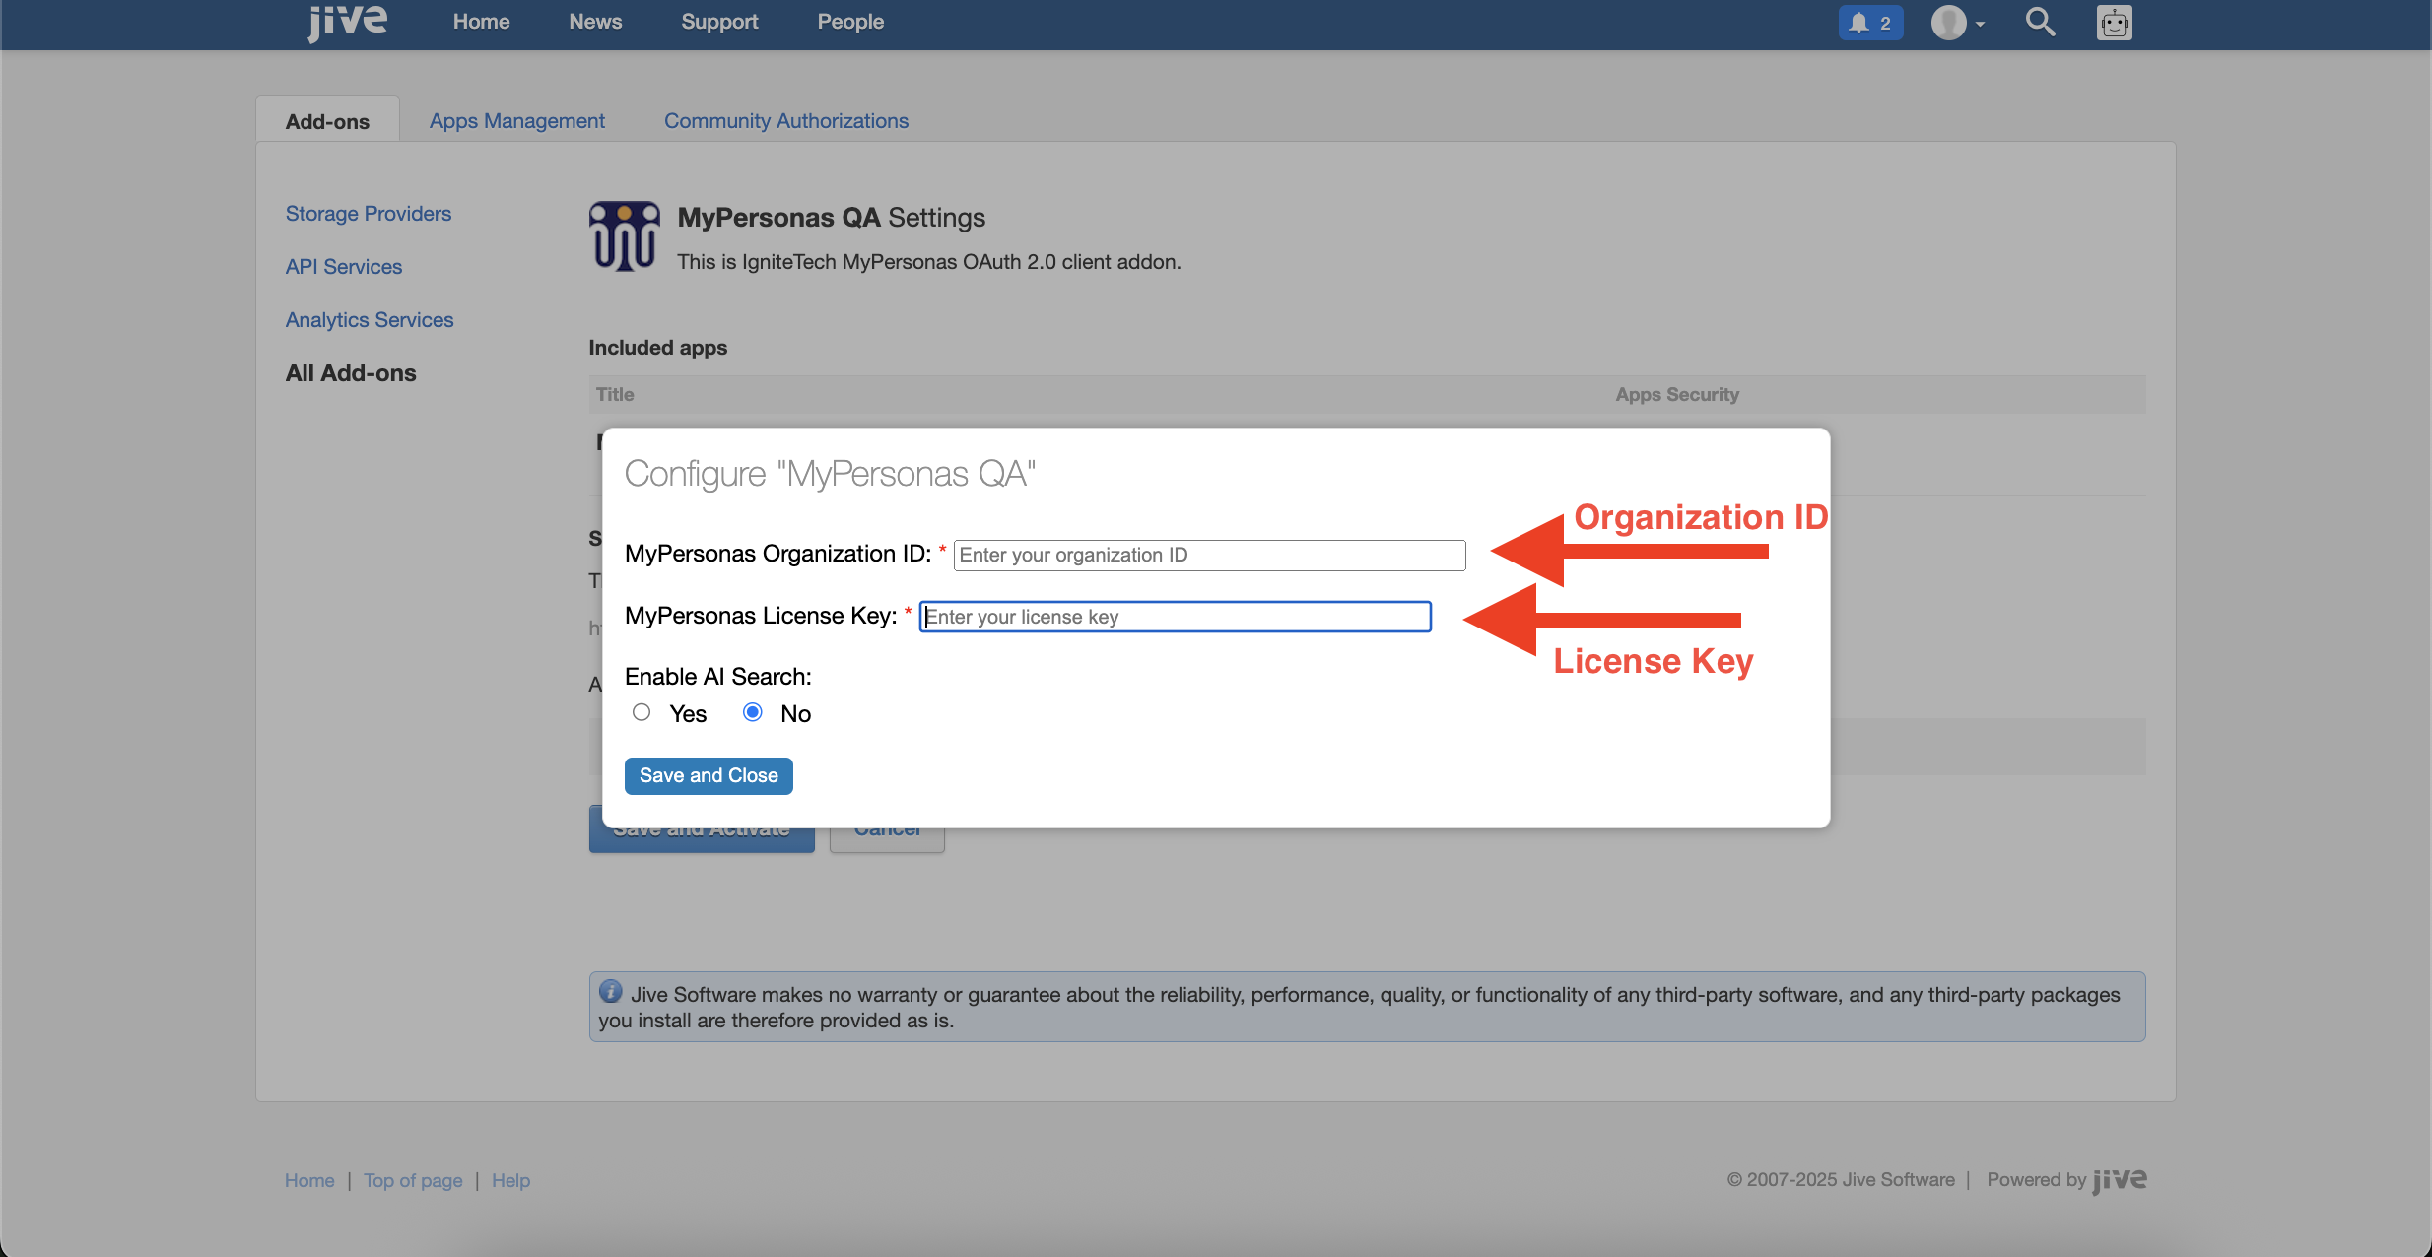The height and width of the screenshot is (1257, 2432).
Task: Open the People menu item
Action: coord(849,22)
